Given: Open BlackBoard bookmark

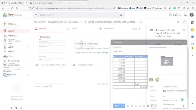Looking at the screenshot, I should (123, 8).
